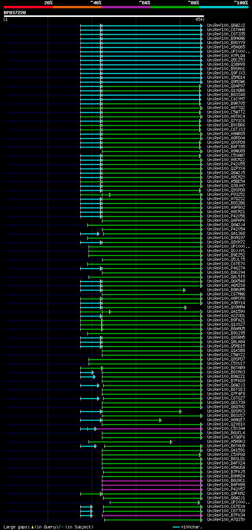Select the BP037220 query label

pos(15,13)
